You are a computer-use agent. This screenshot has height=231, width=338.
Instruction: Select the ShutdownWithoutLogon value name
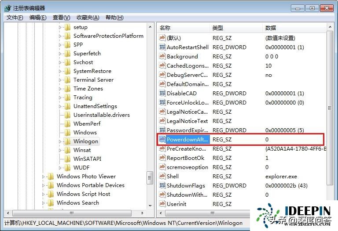click(187, 195)
